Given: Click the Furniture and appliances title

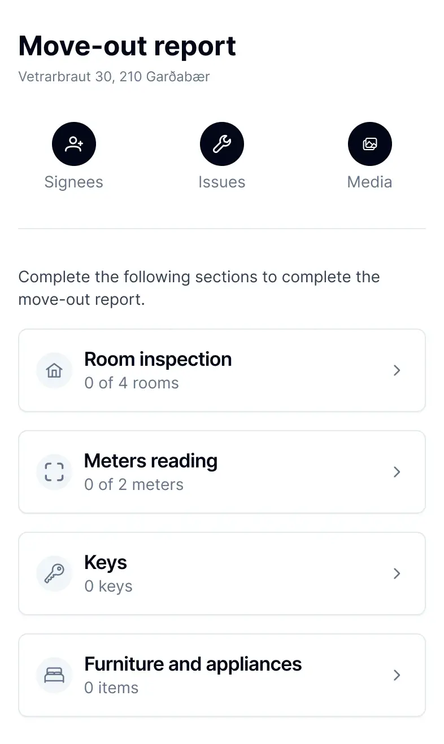Looking at the screenshot, I should [x=193, y=664].
